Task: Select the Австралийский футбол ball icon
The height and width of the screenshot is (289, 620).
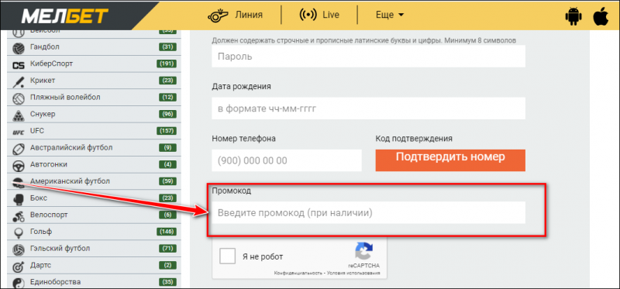Action: coord(19,148)
